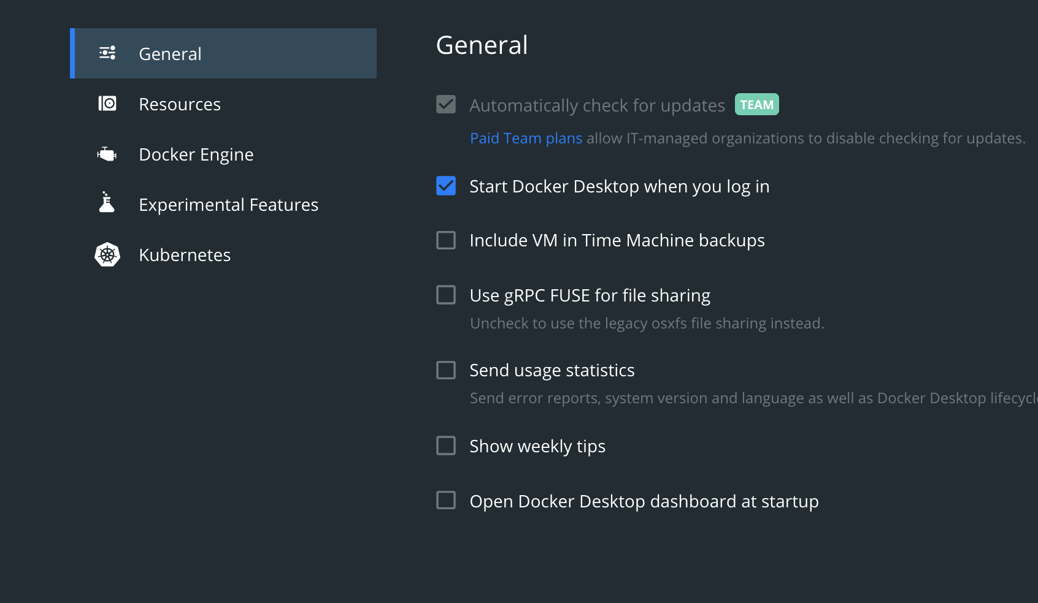Enable Open Docker Desktop dashboard at startup
The image size is (1038, 603).
tap(446, 501)
